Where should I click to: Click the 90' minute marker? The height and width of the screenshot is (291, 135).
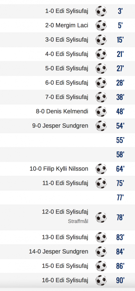pyautogui.click(x=120, y=280)
